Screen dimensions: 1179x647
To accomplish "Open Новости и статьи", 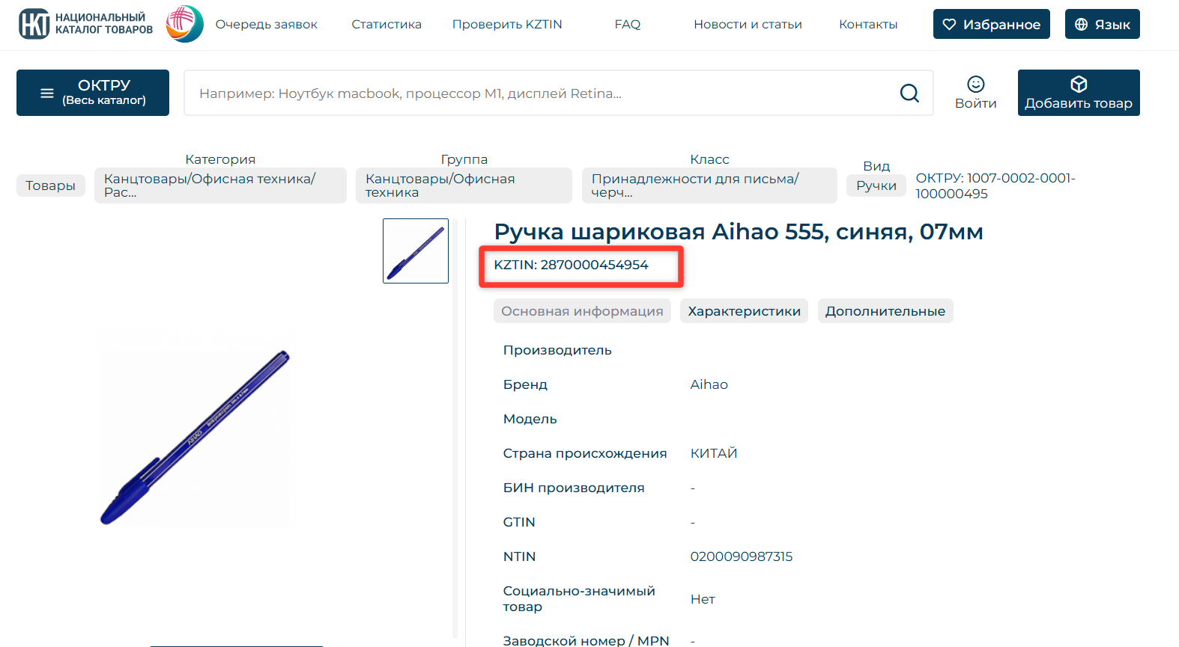I will (748, 25).
